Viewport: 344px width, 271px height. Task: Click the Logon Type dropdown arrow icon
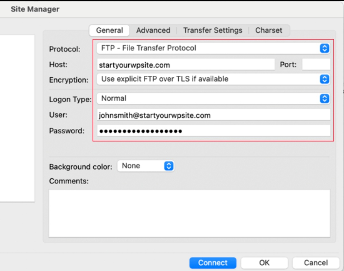tap(324, 99)
